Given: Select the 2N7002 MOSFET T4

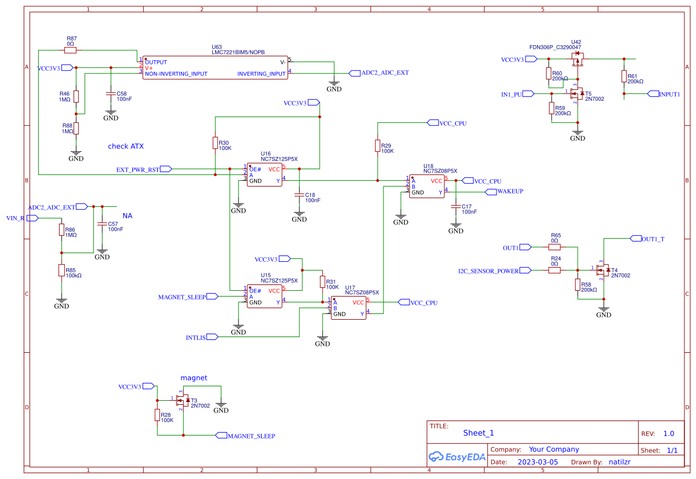Looking at the screenshot, I should pyautogui.click(x=603, y=270).
